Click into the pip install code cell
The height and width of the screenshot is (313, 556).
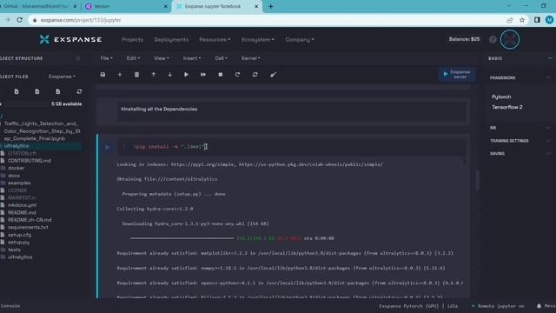click(291, 147)
